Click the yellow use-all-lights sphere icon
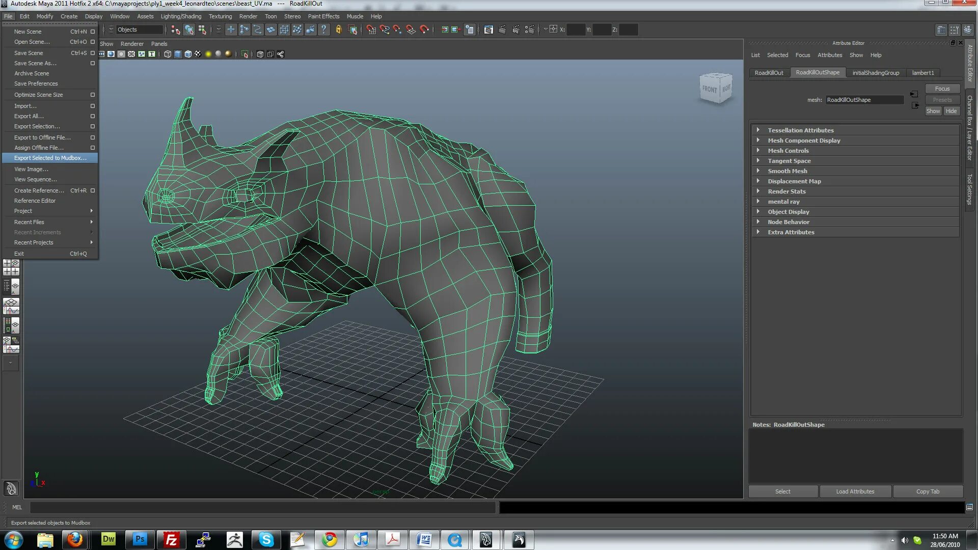978x550 pixels. 208,54
